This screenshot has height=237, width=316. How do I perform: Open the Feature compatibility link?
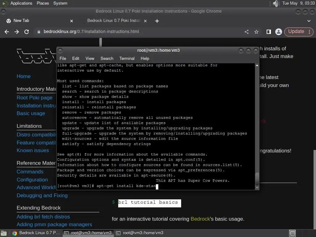[x=36, y=143]
